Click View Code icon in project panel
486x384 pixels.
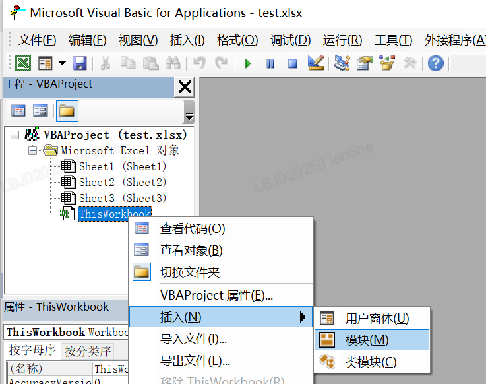click(x=18, y=111)
